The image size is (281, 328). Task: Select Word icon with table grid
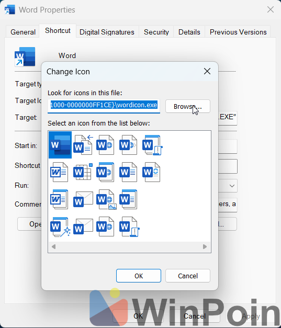[x=83, y=172]
